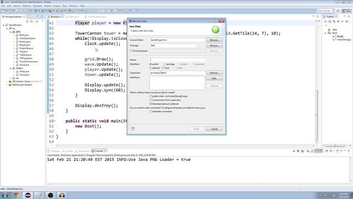Click Link with Editor icon in Package Explorer

click(31, 21)
